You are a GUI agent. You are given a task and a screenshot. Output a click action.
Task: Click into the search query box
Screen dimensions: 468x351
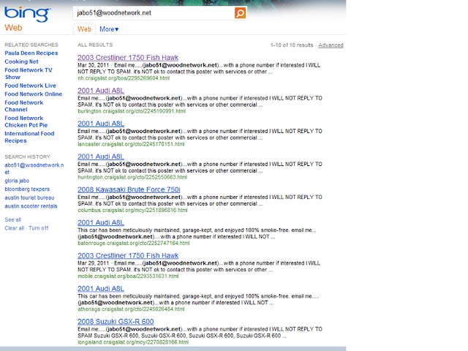point(154,13)
